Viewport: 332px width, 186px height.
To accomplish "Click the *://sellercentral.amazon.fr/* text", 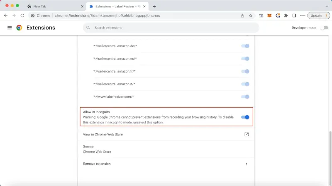I will (115, 71).
